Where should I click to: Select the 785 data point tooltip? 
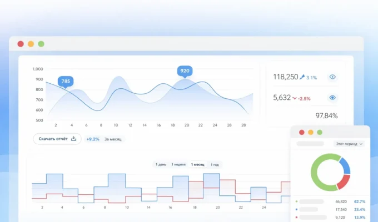pos(66,82)
